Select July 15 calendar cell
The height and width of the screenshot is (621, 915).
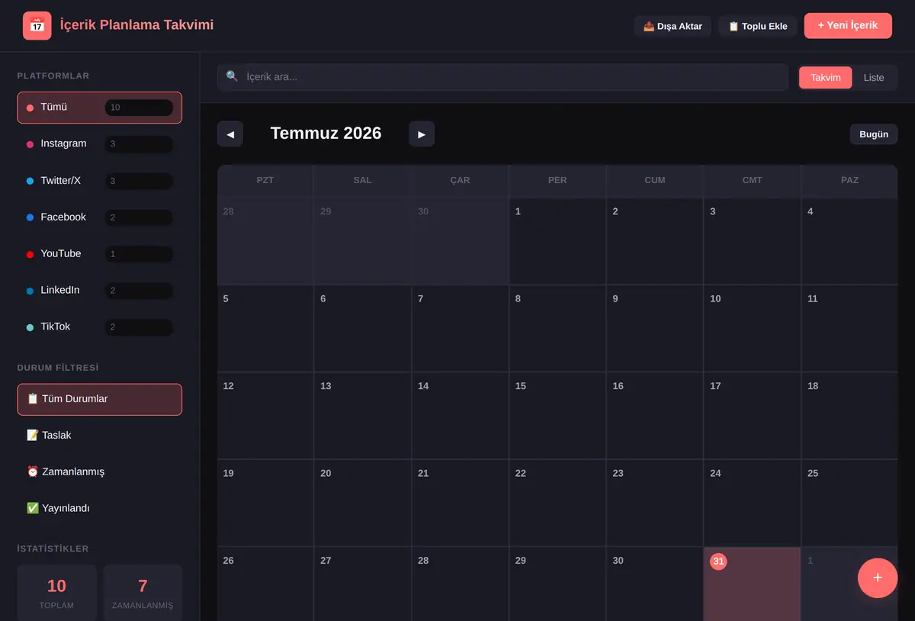557,416
